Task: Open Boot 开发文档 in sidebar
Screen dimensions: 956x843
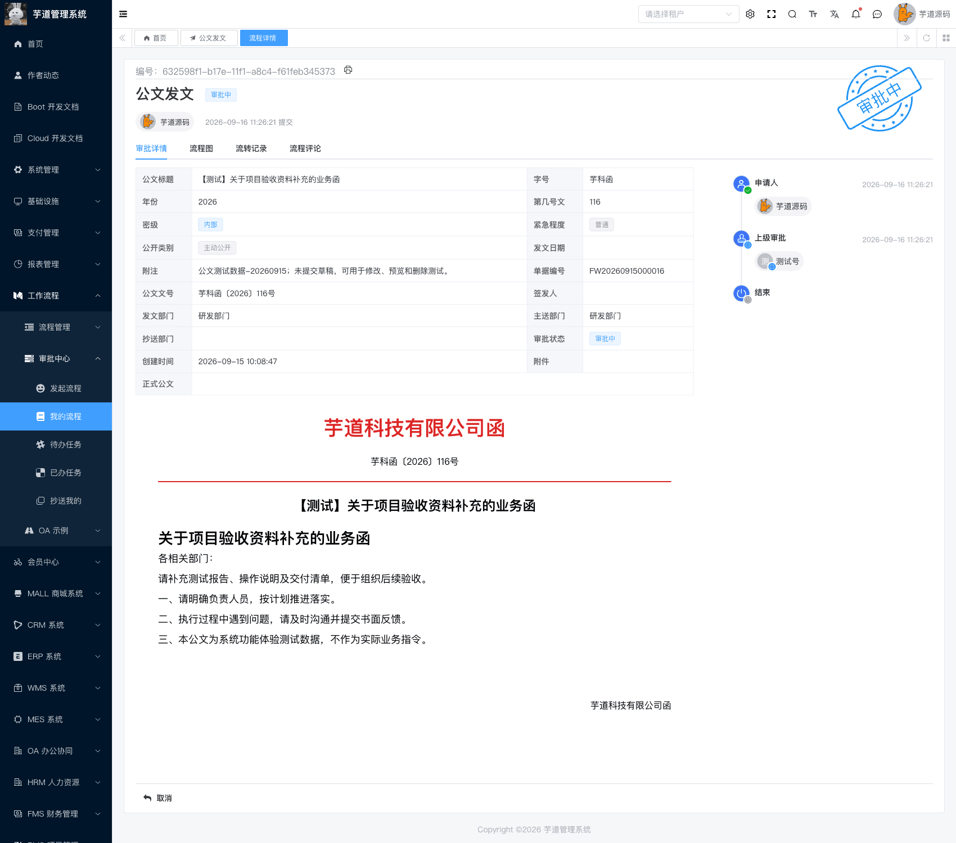Action: (x=56, y=107)
